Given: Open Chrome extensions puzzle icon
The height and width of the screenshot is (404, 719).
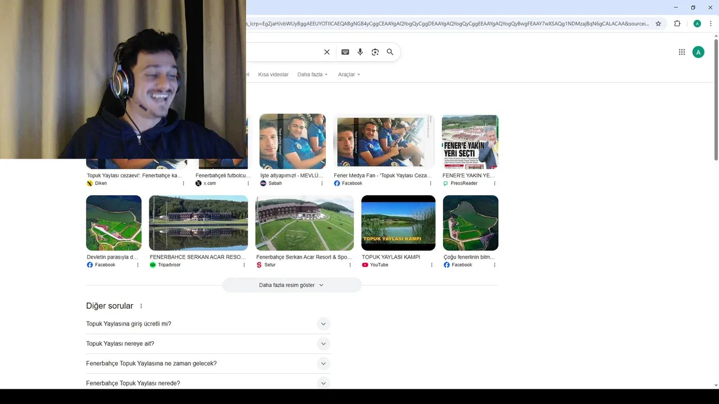Looking at the screenshot, I should [x=677, y=24].
